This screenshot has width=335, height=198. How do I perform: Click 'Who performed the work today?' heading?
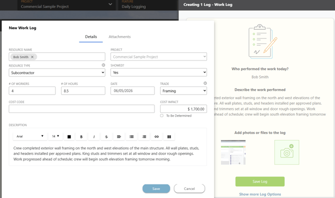coord(260,69)
